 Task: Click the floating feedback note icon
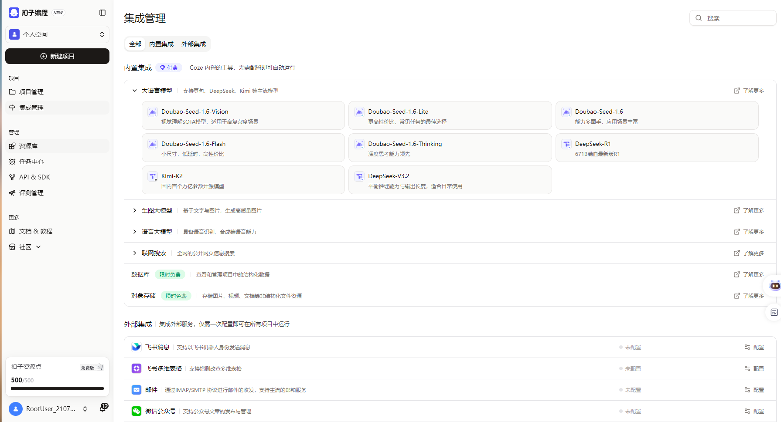pos(774,312)
